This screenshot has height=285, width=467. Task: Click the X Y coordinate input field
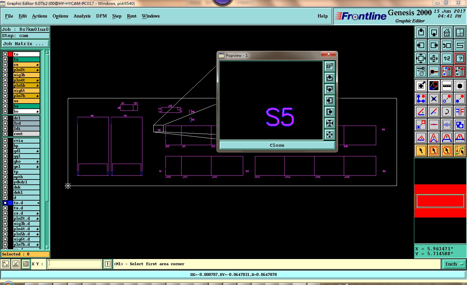point(75,264)
